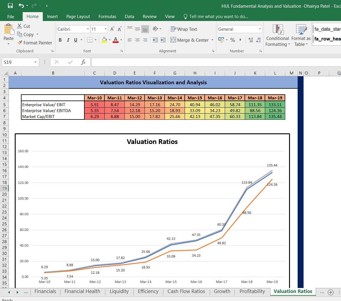Image resolution: width=341 pixels, height=301 pixels.
Task: Click the Insert Function fx icon
Action: point(83,62)
